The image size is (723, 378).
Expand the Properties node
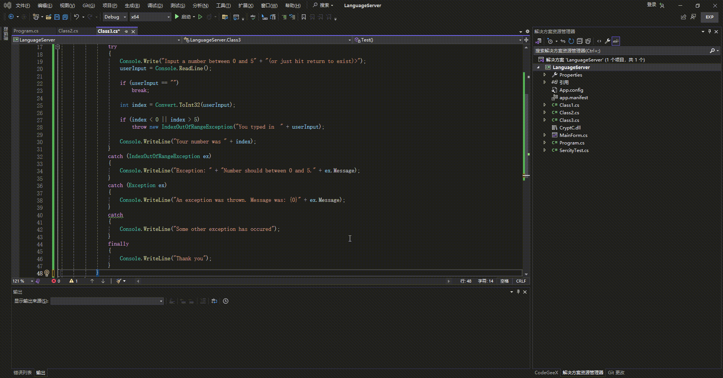(x=545, y=75)
